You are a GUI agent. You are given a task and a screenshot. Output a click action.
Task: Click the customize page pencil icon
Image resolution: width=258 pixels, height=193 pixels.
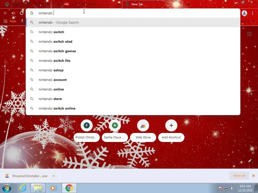click(250, 161)
